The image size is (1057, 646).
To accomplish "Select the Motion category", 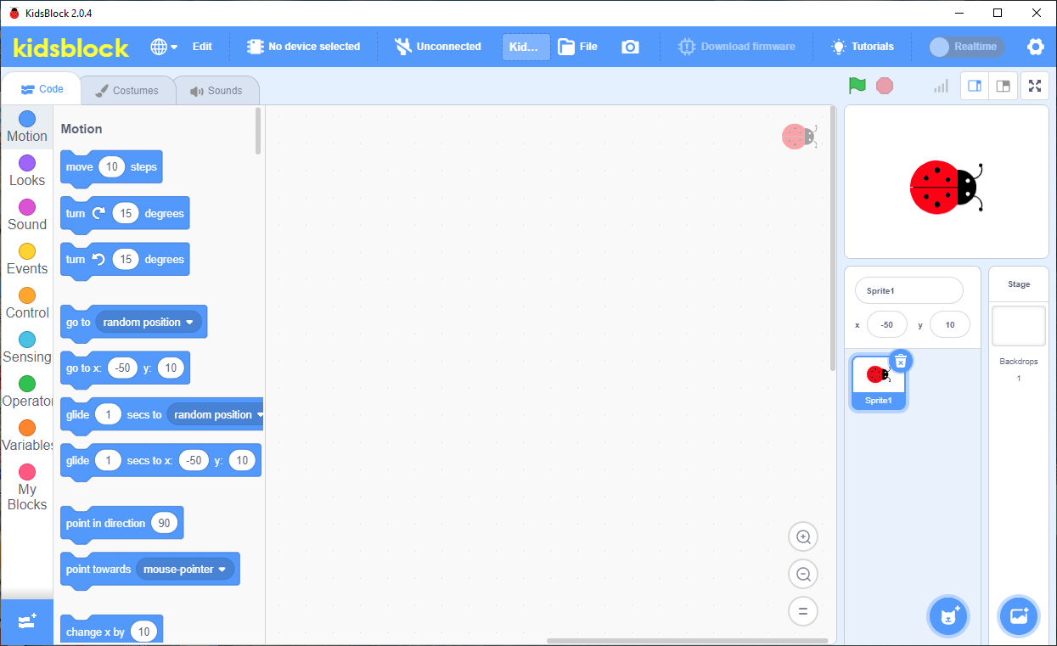I will [x=27, y=127].
